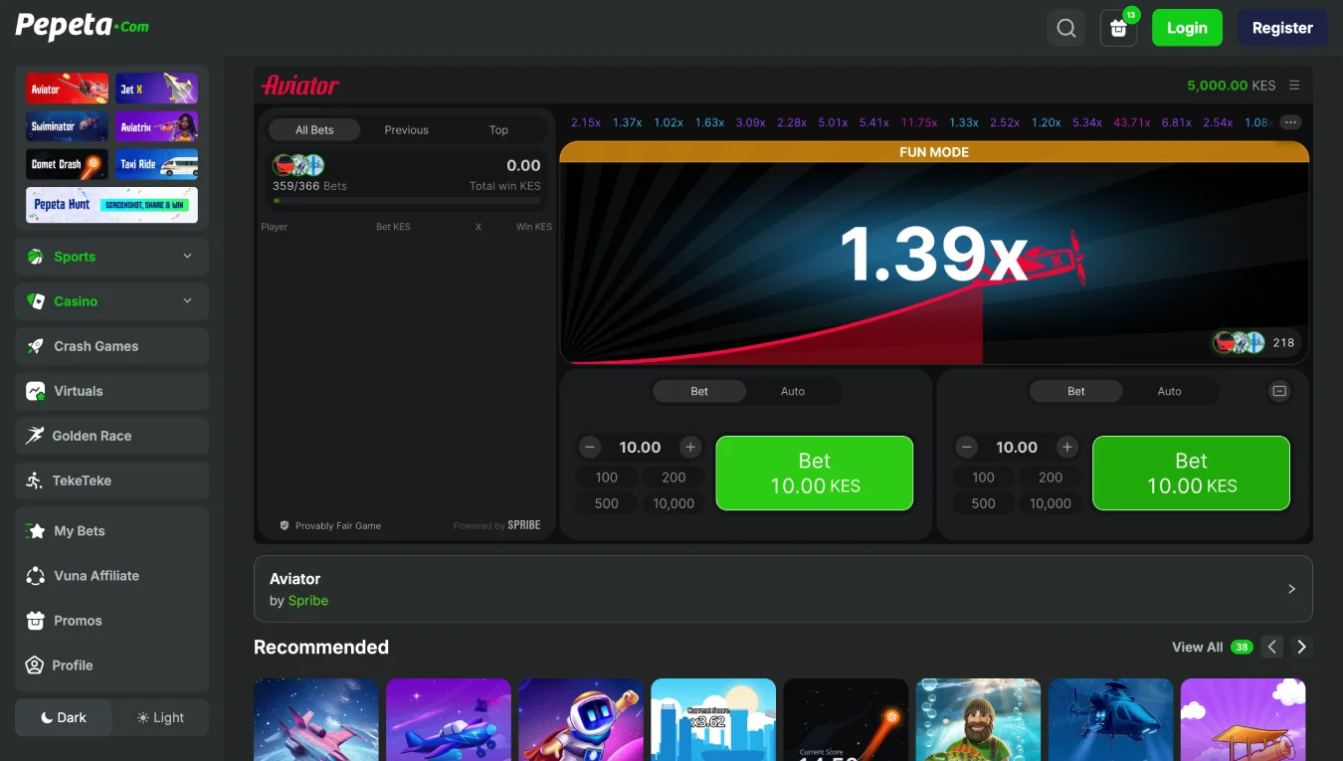Switch to Dark theme
The height and width of the screenshot is (761, 1343).
click(64, 717)
